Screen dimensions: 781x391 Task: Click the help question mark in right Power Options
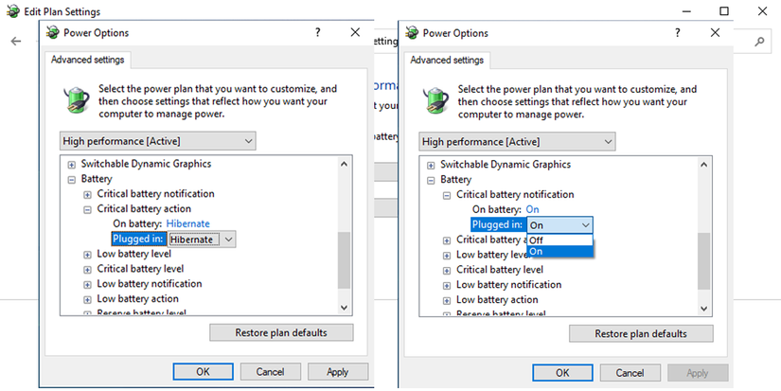click(x=678, y=33)
